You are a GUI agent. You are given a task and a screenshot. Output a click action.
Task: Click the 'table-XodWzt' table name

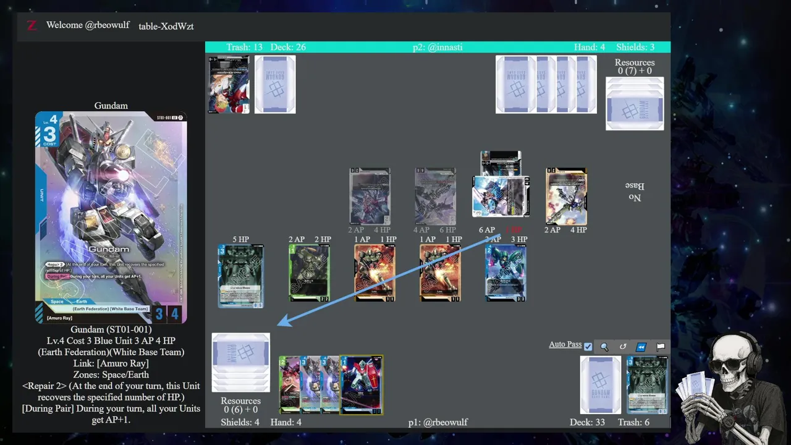click(166, 26)
